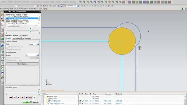The image size is (187, 105).
Task: Adjust the tool path position slider handle
Action: pyautogui.click(x=31, y=31)
